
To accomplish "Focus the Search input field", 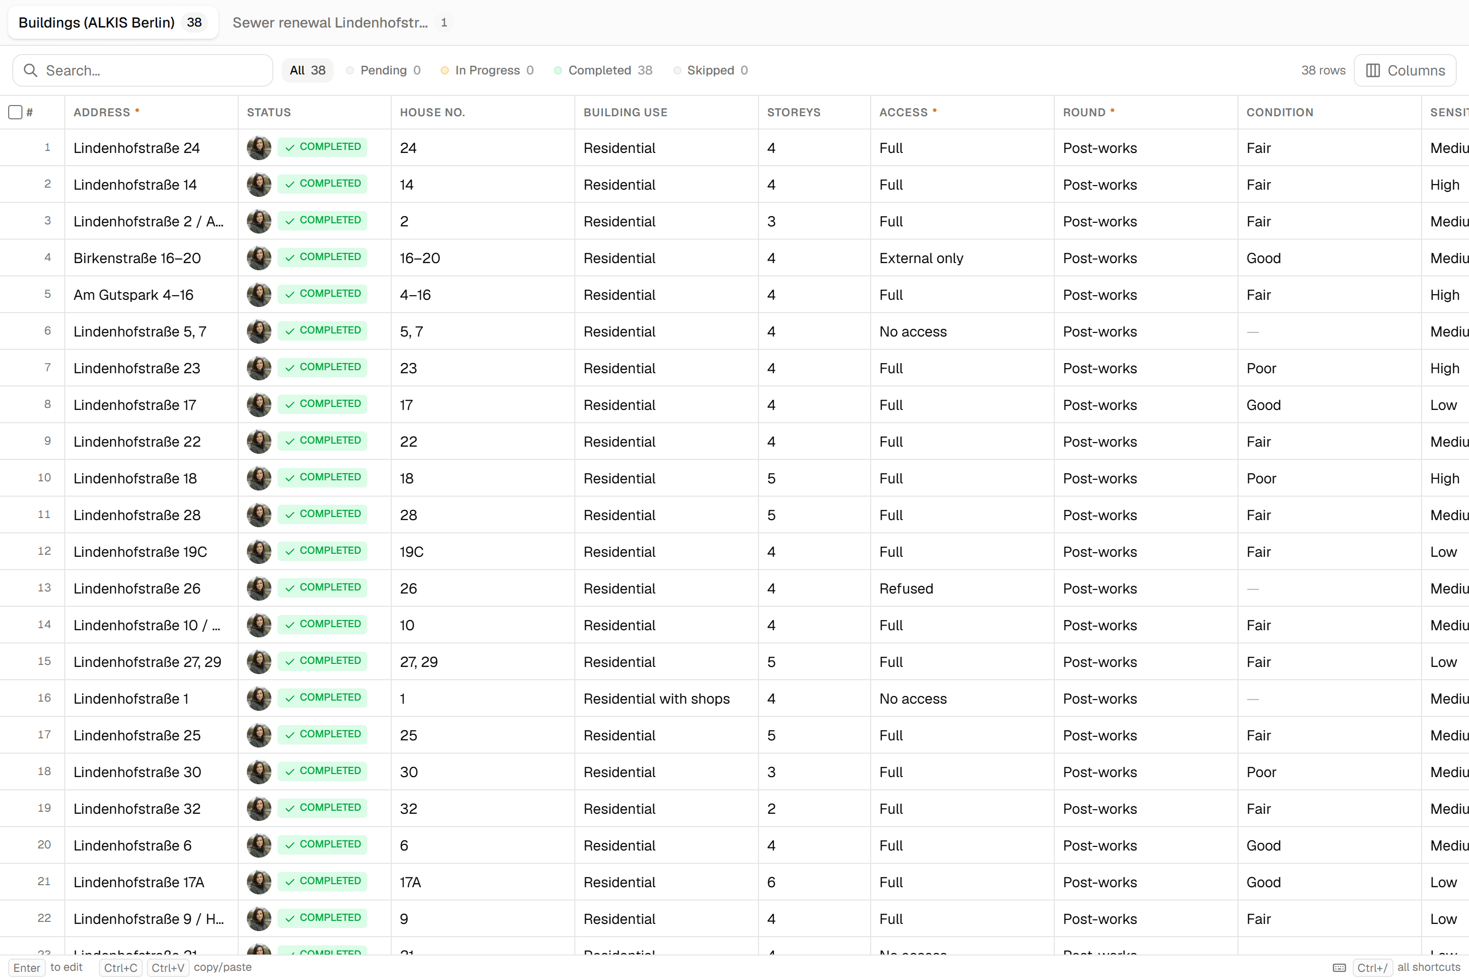I will click(x=143, y=70).
